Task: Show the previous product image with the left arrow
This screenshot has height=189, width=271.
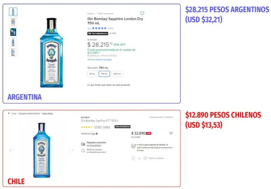Action: pyautogui.click(x=10, y=150)
